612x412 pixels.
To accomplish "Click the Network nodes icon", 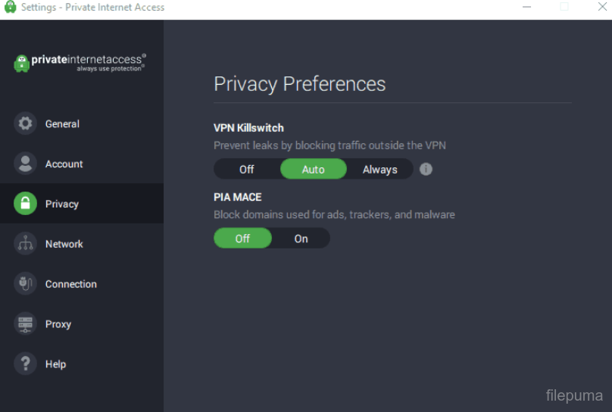I will click(x=25, y=244).
